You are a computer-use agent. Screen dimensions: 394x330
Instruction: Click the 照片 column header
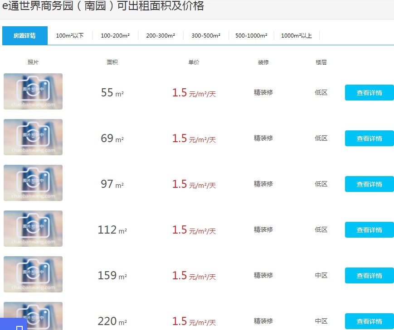click(x=33, y=62)
